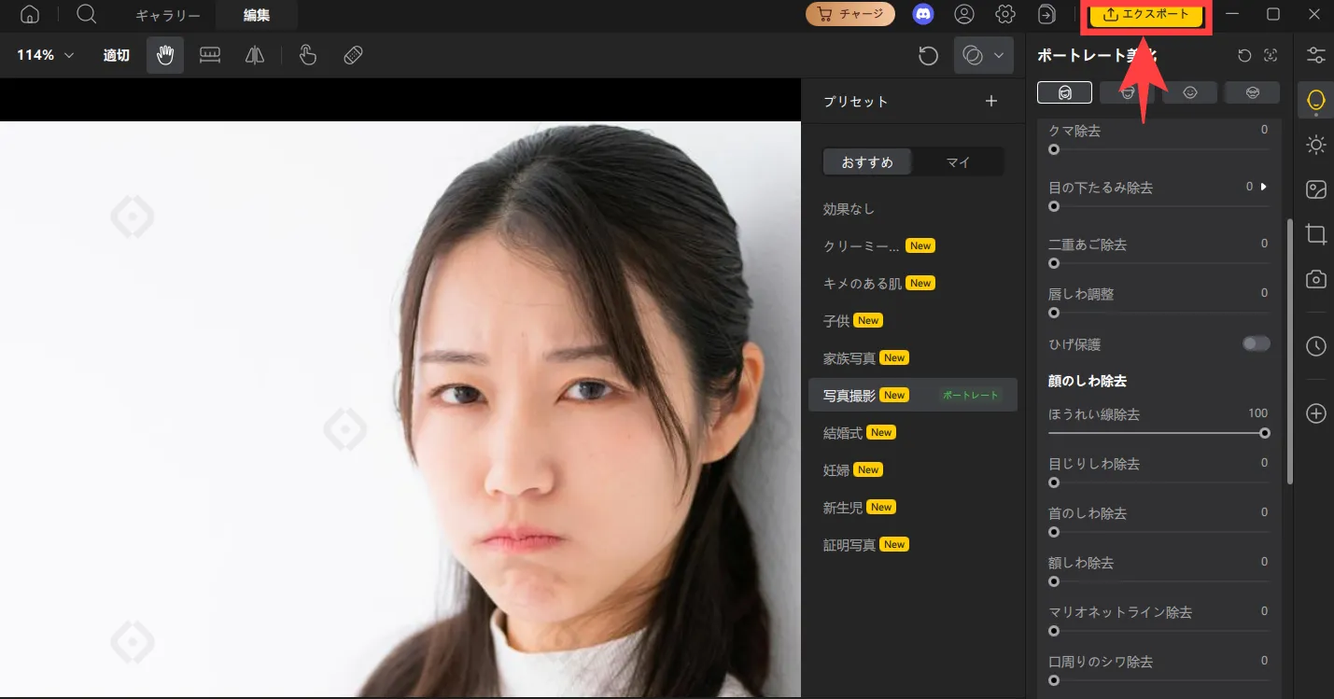
Task: Apply the キメのある肌 preset
Action: pyautogui.click(x=913, y=284)
